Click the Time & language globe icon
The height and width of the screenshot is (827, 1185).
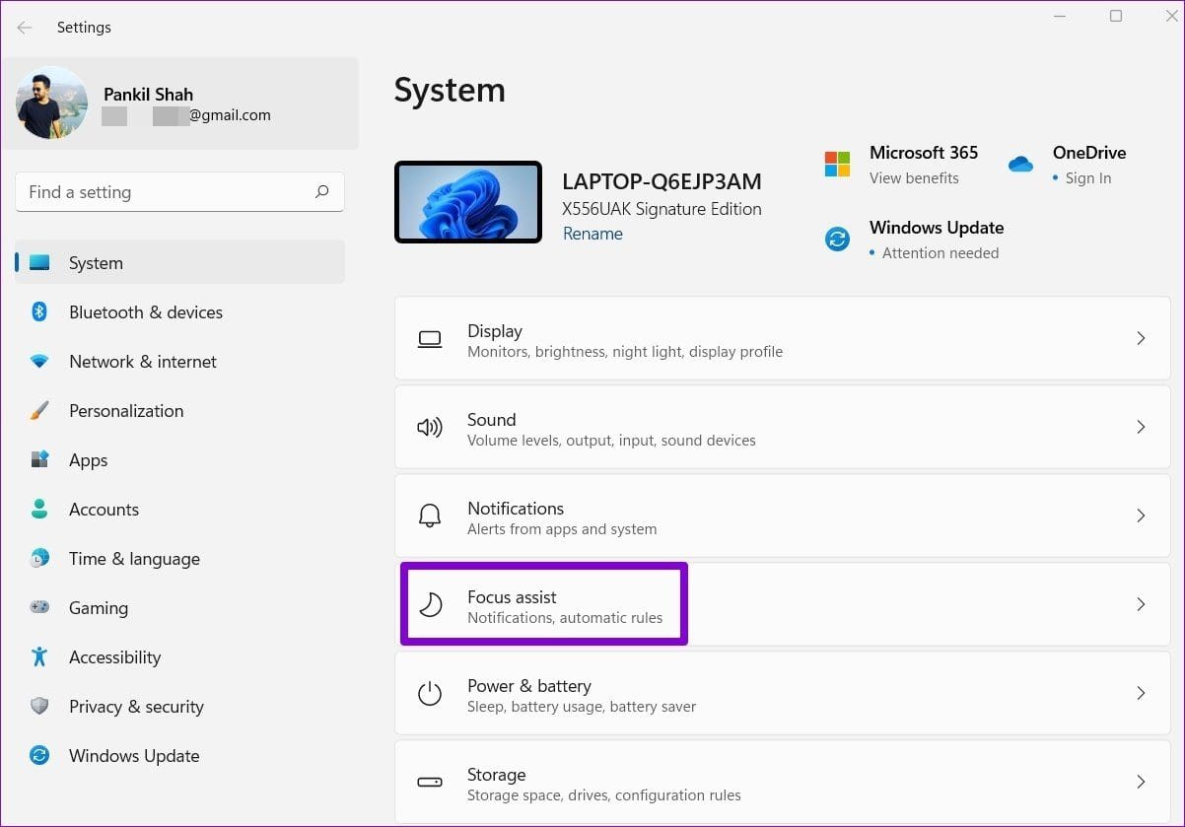pyautogui.click(x=39, y=559)
